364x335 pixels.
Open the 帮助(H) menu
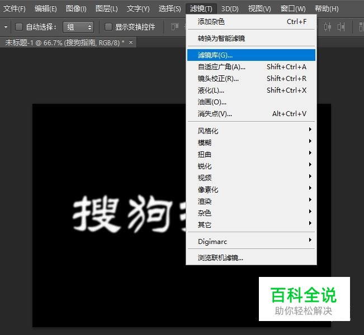[327, 9]
